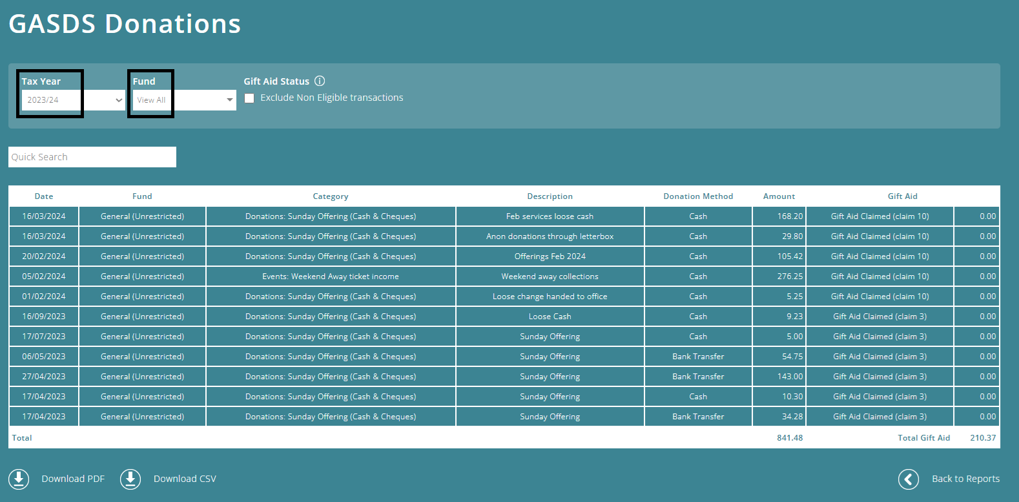The image size is (1019, 502).
Task: Click the Download CSV arrow icon
Action: (x=130, y=479)
